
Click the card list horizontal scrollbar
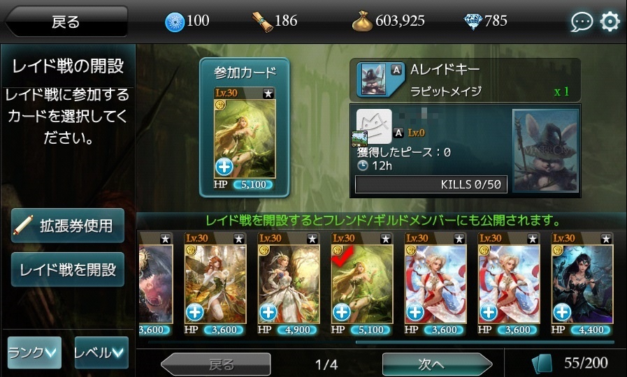(x=381, y=342)
